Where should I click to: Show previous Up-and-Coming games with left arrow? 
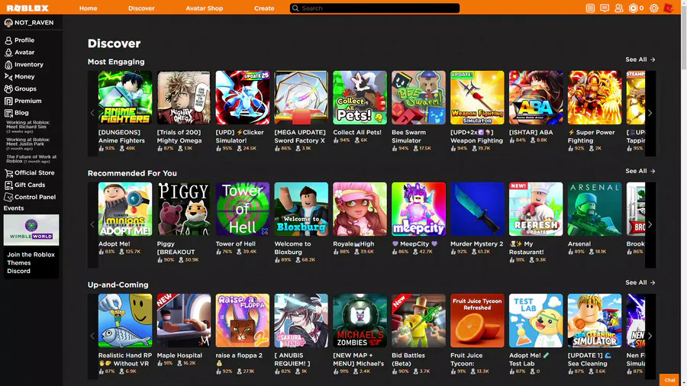pos(92,336)
